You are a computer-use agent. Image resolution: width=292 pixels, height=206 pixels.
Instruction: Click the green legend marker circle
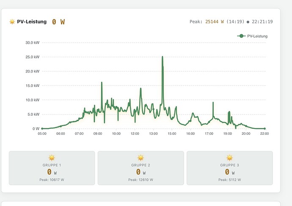coord(241,36)
